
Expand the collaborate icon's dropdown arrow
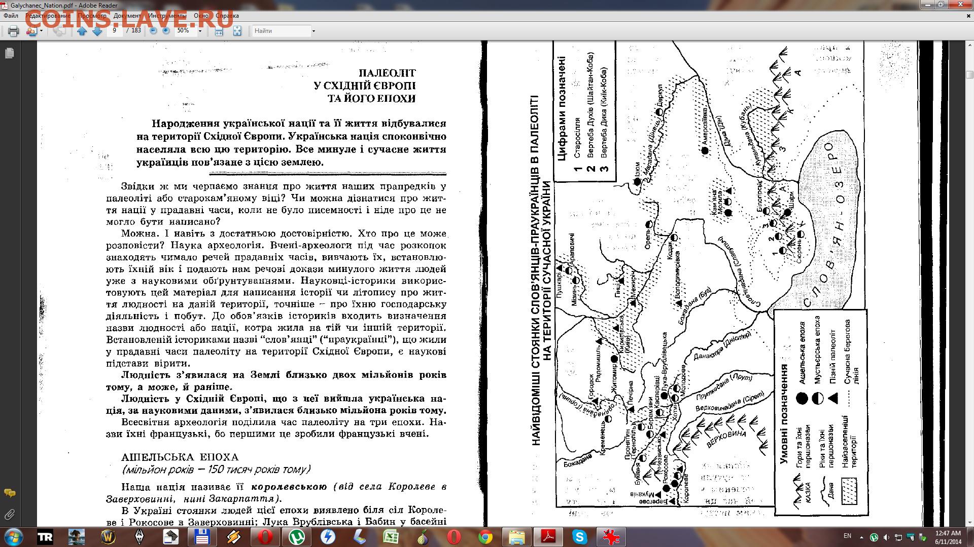click(x=41, y=31)
